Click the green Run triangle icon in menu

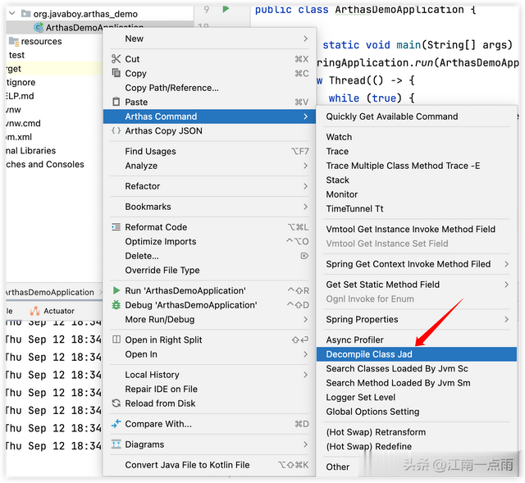pyautogui.click(x=116, y=290)
